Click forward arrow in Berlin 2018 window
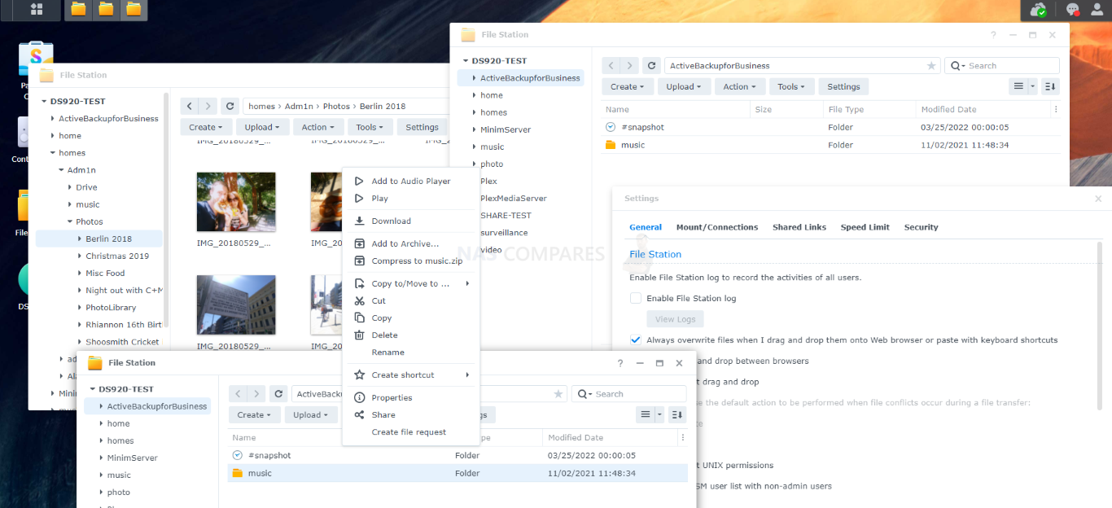The image size is (1112, 508). tap(208, 106)
